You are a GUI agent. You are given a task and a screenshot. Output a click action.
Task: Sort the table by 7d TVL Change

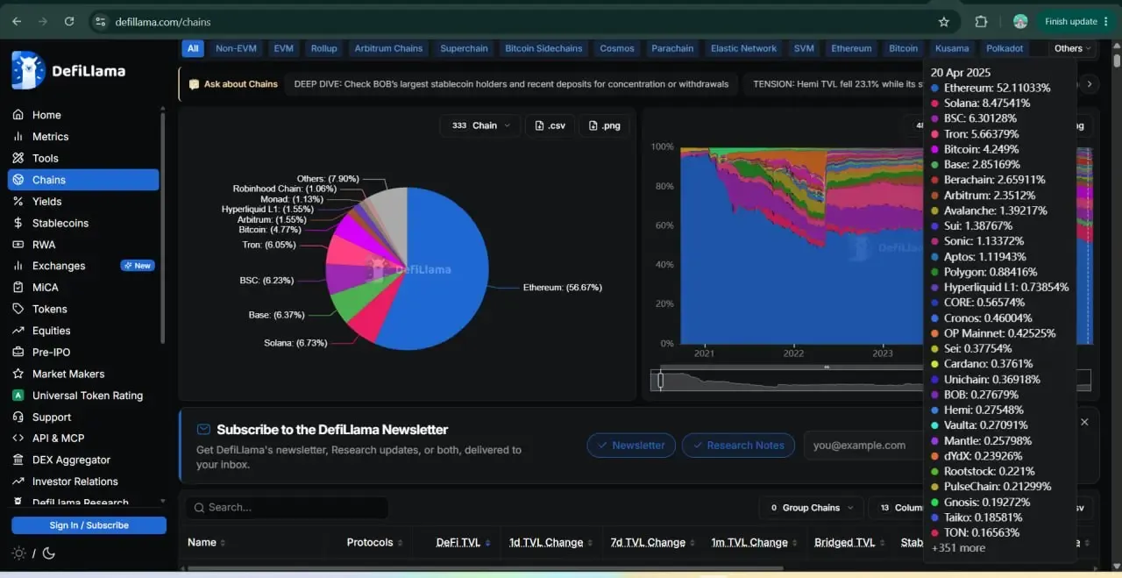[653, 543]
